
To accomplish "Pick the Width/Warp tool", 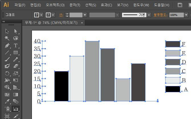I will pos(7,80).
